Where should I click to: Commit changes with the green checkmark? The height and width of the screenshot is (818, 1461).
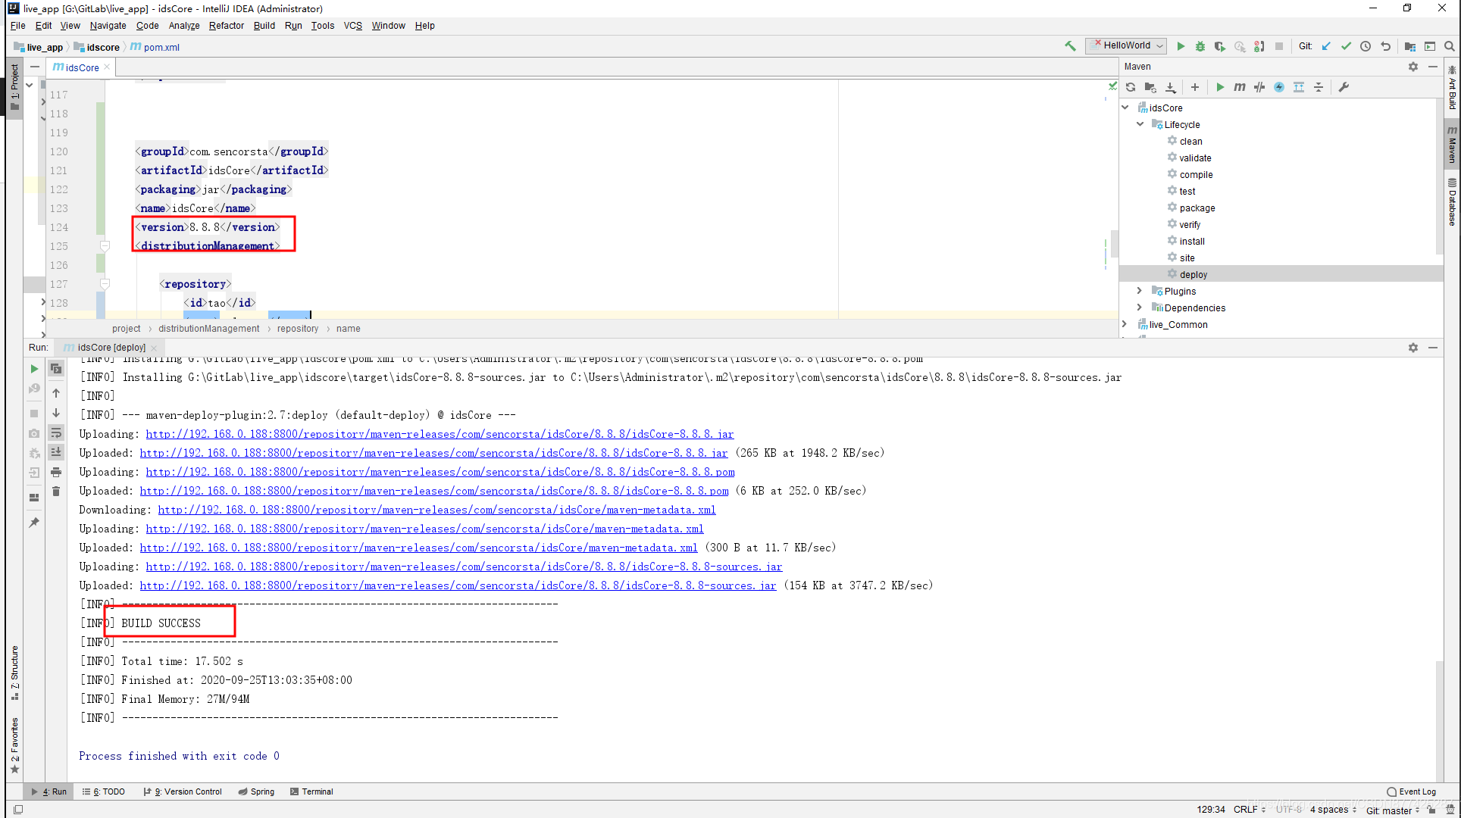pos(1346,46)
